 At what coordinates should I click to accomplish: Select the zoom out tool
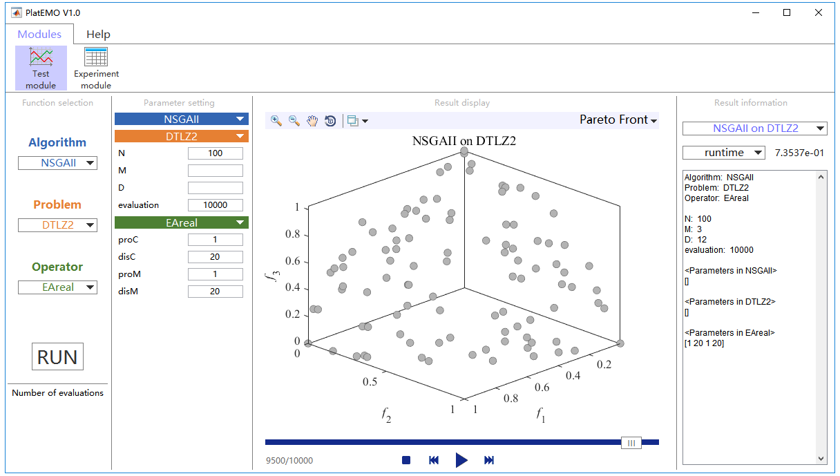tap(294, 120)
